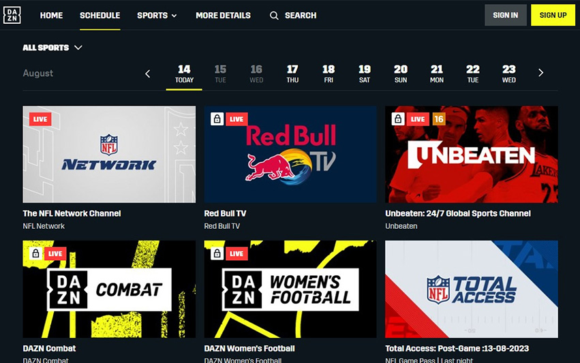Click the lock icon on Red Bull TV
Viewport: 580px width, 363px height.
(217, 119)
